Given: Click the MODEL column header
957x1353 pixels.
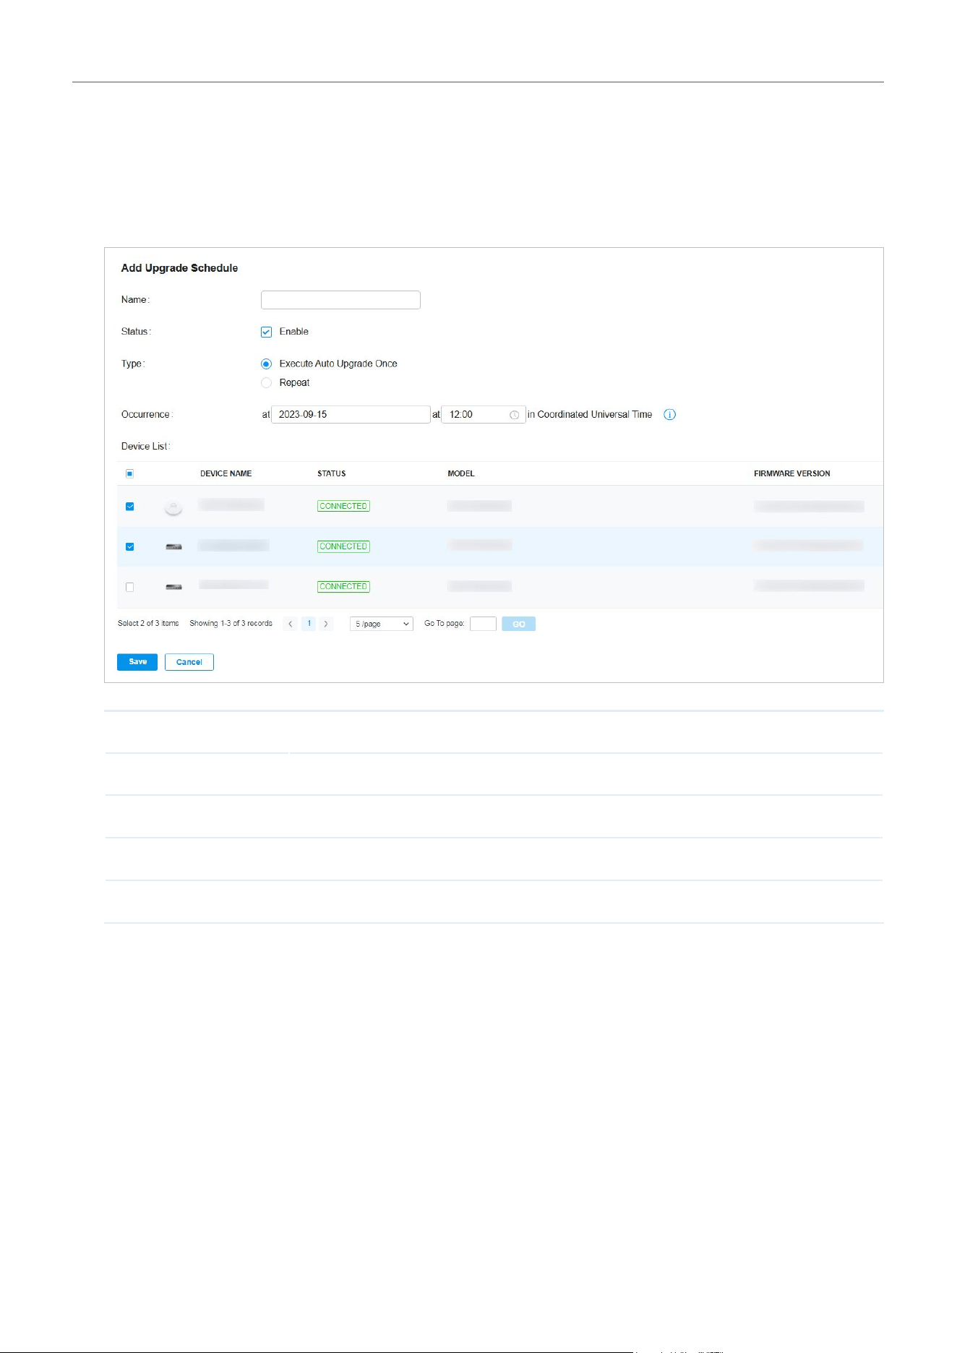Looking at the screenshot, I should (461, 474).
